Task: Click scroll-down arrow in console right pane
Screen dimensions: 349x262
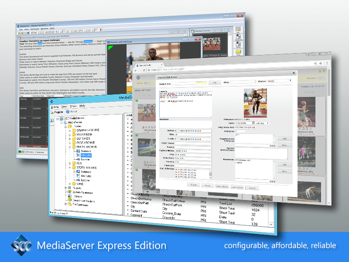Action: click(271, 224)
